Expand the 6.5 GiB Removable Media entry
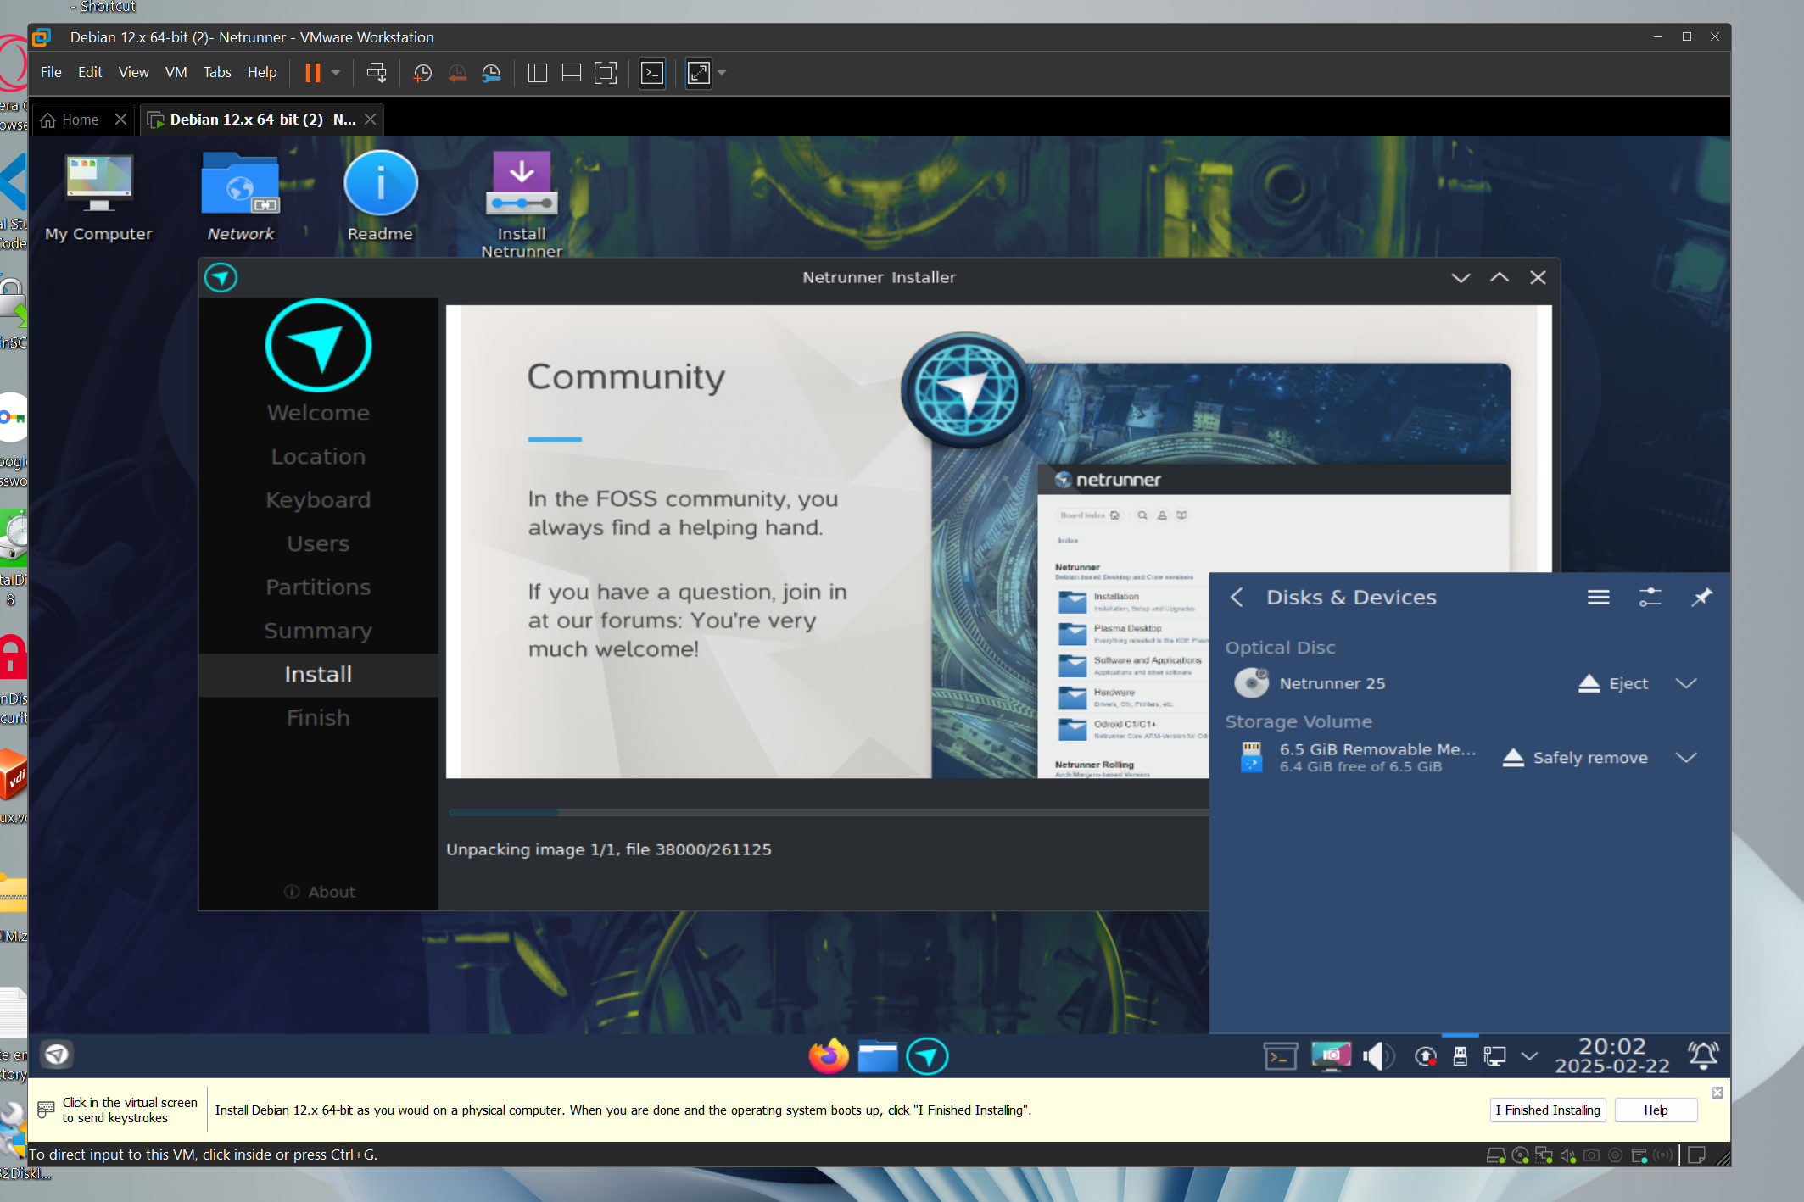Screen dimensions: 1804x1202 tap(1686, 758)
